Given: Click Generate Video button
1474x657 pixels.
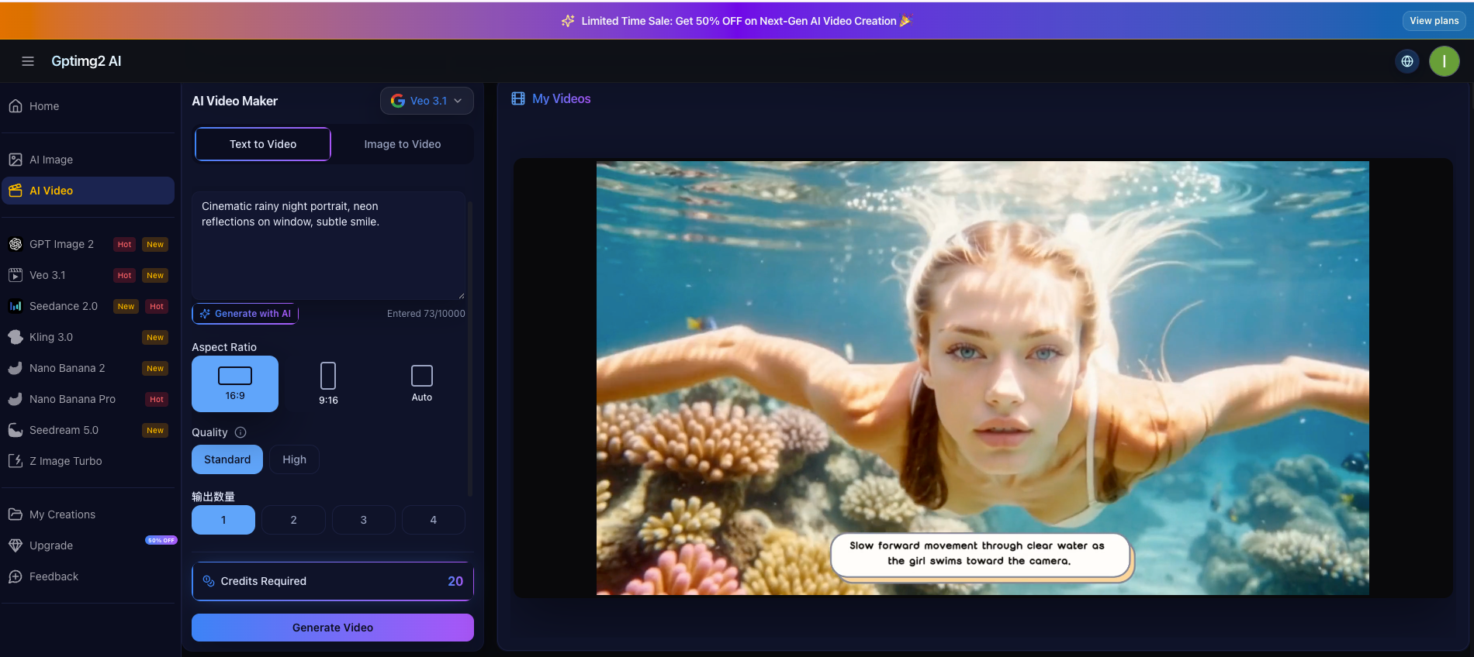Looking at the screenshot, I should 333,628.
